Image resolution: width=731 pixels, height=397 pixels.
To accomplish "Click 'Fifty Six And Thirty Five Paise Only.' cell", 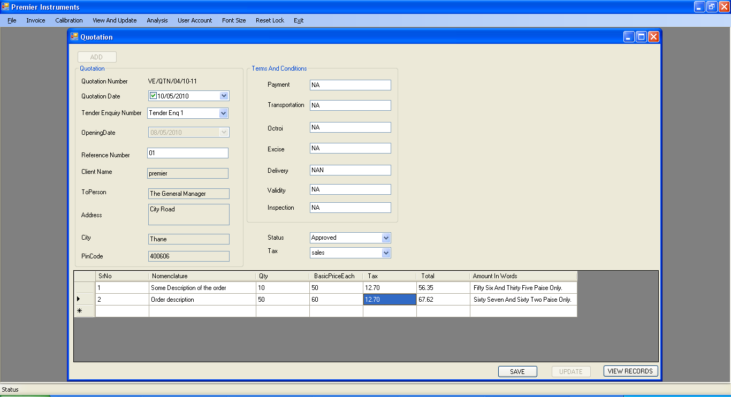I will (523, 288).
